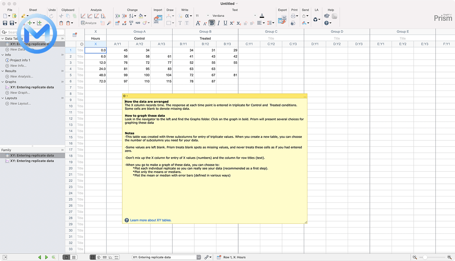
Task: Open the text alignment dropdown
Action: (261, 23)
